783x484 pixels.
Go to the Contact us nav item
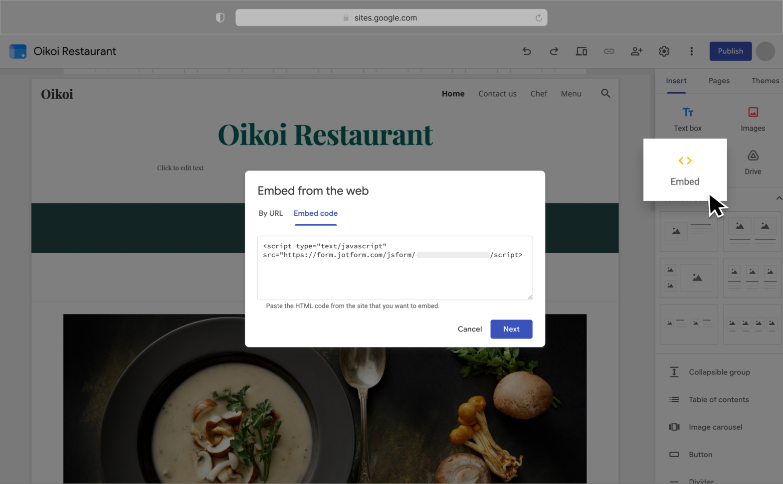pyautogui.click(x=497, y=94)
